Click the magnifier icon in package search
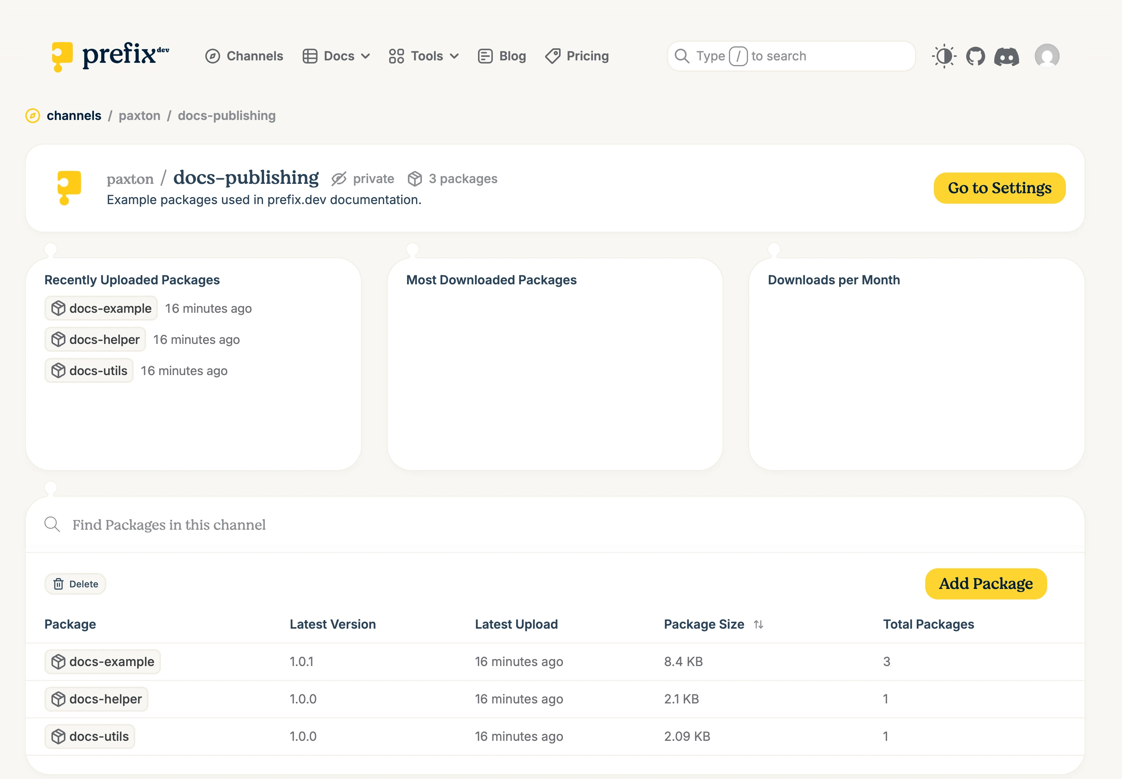The image size is (1122, 779). tap(52, 525)
